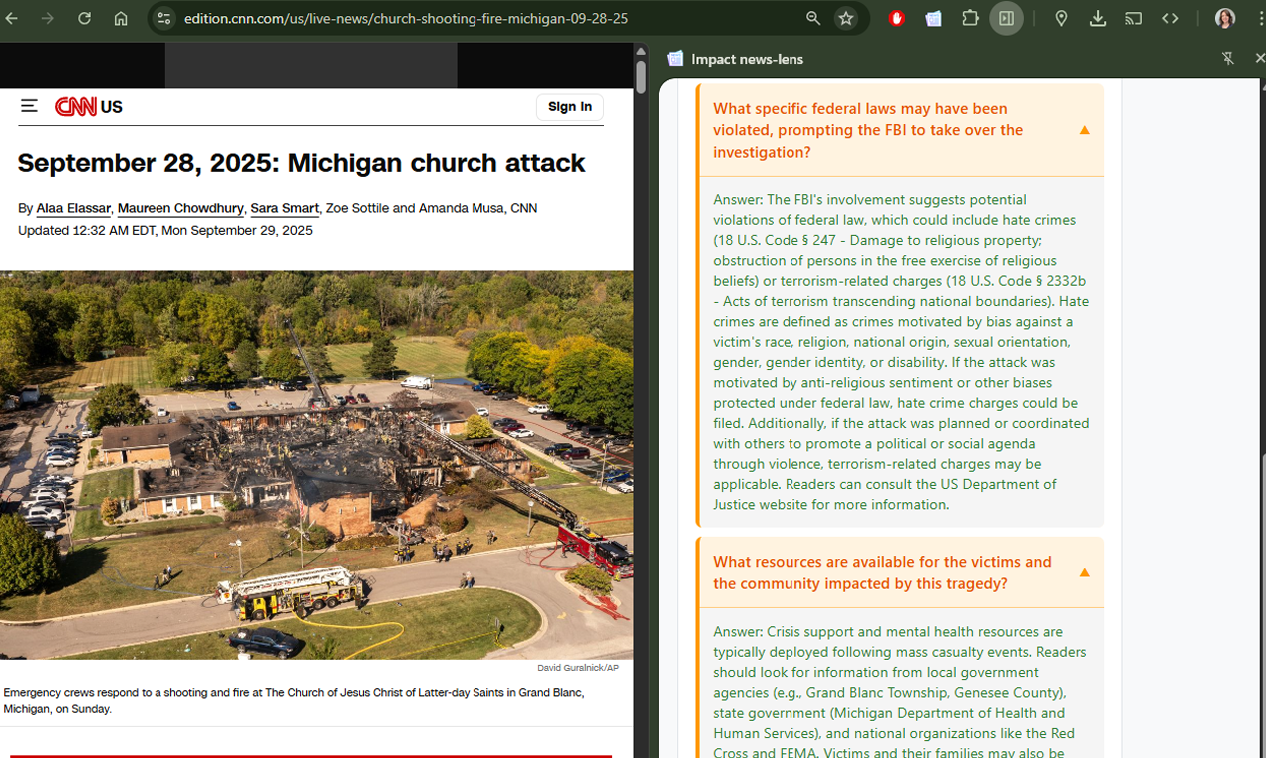
Task: Click the Updated 12:32 AM EDT timestamp
Action: coord(164,230)
